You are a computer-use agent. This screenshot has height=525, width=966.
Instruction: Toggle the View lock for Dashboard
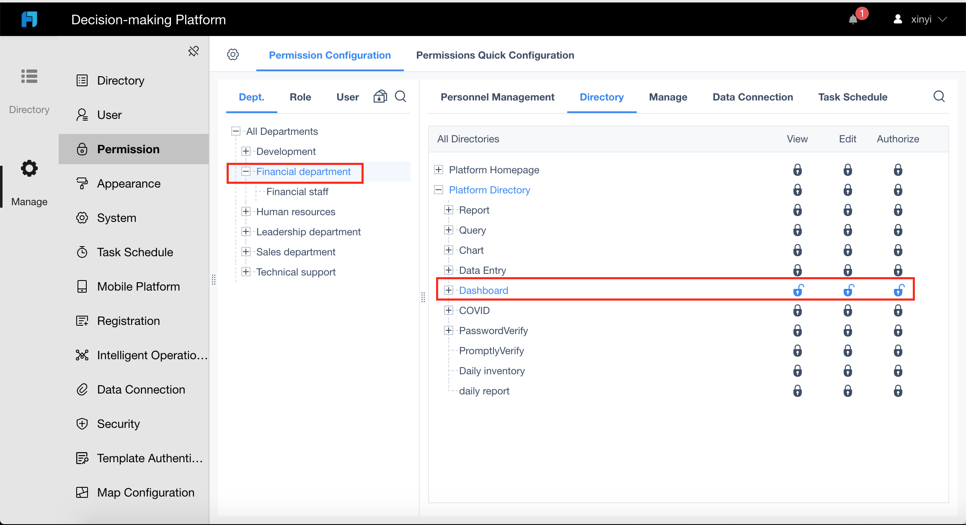click(798, 290)
